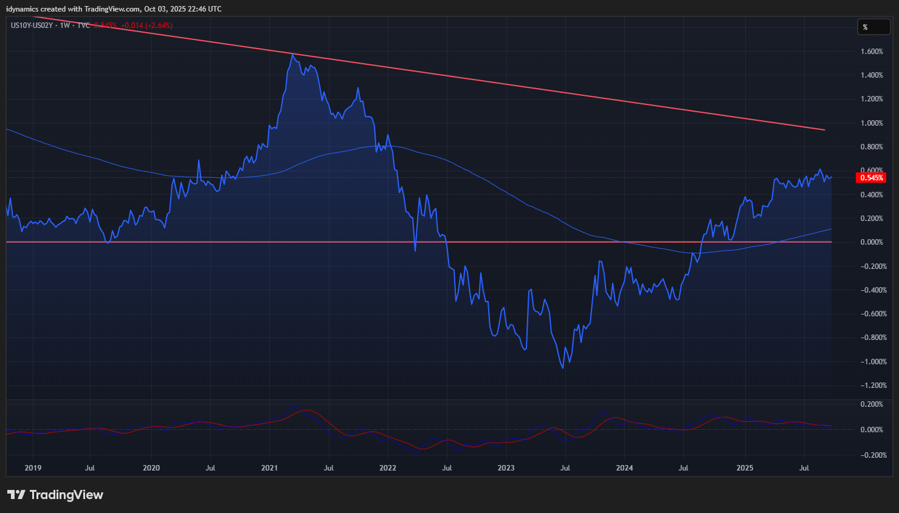Click the 0.000% main price axis label
899x513 pixels.
point(872,242)
